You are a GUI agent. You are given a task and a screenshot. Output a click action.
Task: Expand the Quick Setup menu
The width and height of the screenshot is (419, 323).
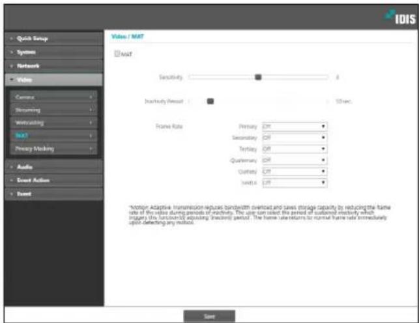[x=53, y=38]
